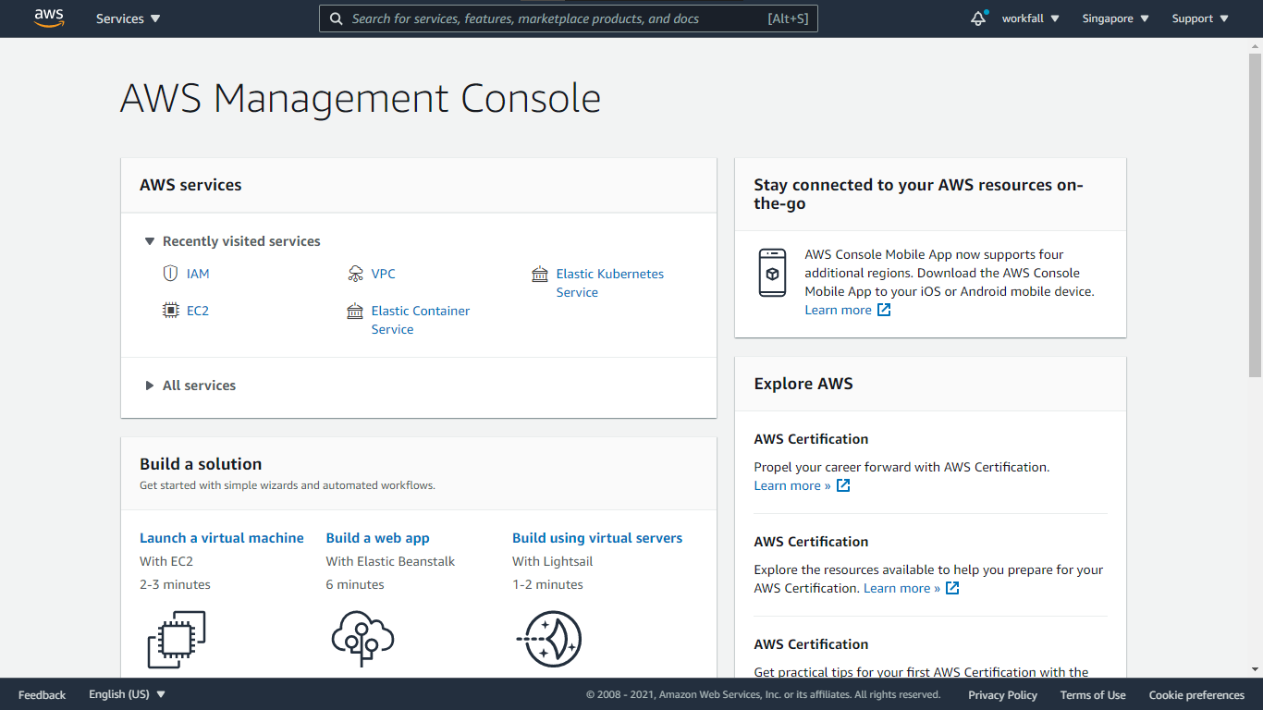Click Learn more under mobile app
This screenshot has width=1263, height=710.
838,310
